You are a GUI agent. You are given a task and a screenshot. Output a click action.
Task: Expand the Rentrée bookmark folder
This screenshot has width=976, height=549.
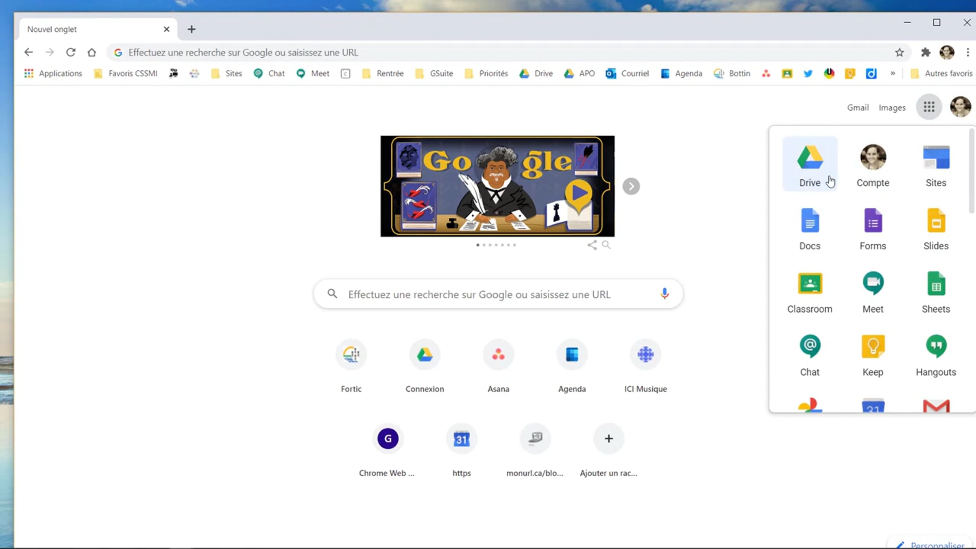[x=383, y=74]
